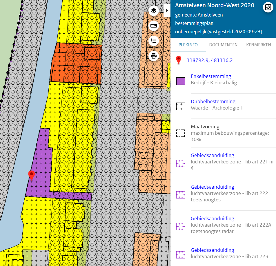Click 'bestemmingsplan' header text

(x=194, y=23)
